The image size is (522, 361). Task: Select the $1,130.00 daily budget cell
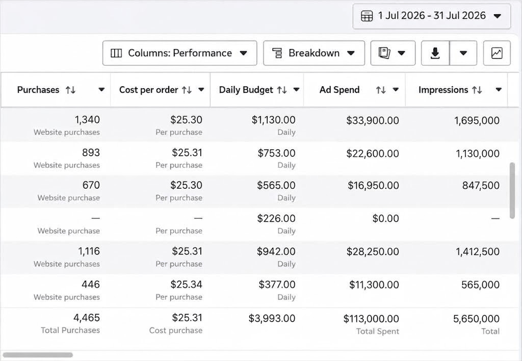click(x=273, y=120)
